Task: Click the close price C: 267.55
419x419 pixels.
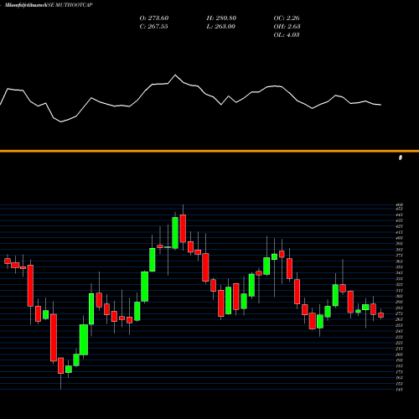Action: coord(153,27)
